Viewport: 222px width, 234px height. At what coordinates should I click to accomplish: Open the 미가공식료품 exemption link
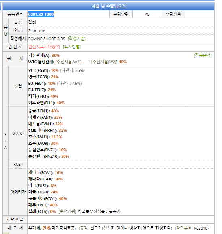63,228
